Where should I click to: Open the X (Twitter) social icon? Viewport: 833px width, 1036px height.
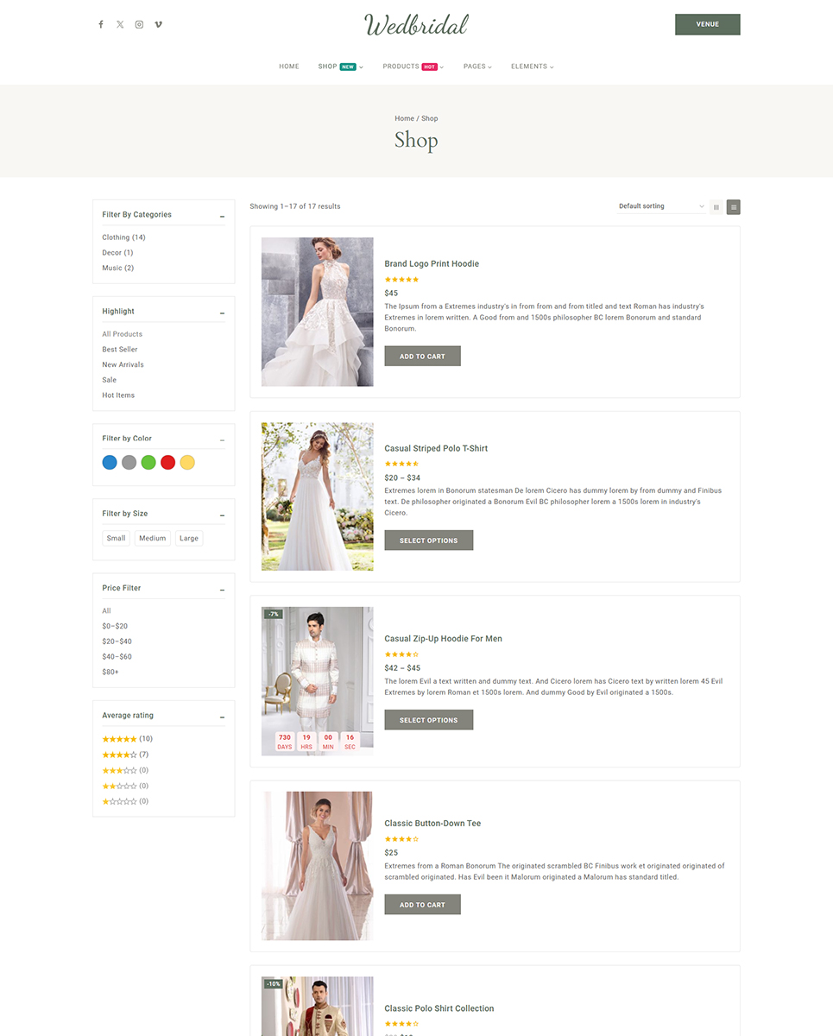pos(120,24)
